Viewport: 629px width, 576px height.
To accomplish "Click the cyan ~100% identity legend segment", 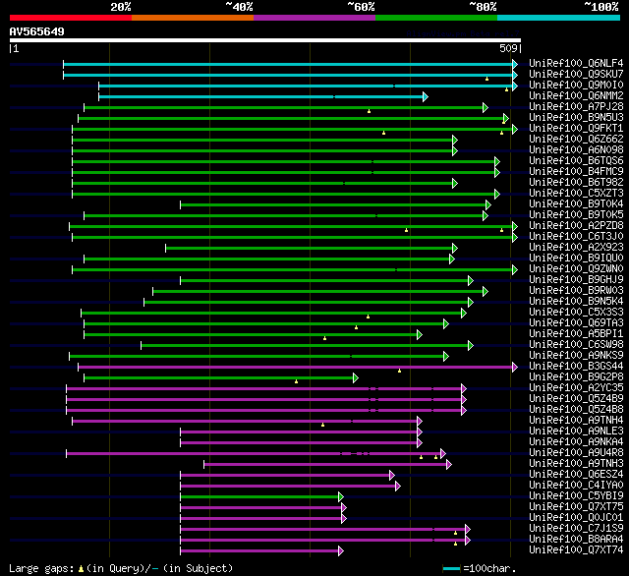I will pos(559,18).
